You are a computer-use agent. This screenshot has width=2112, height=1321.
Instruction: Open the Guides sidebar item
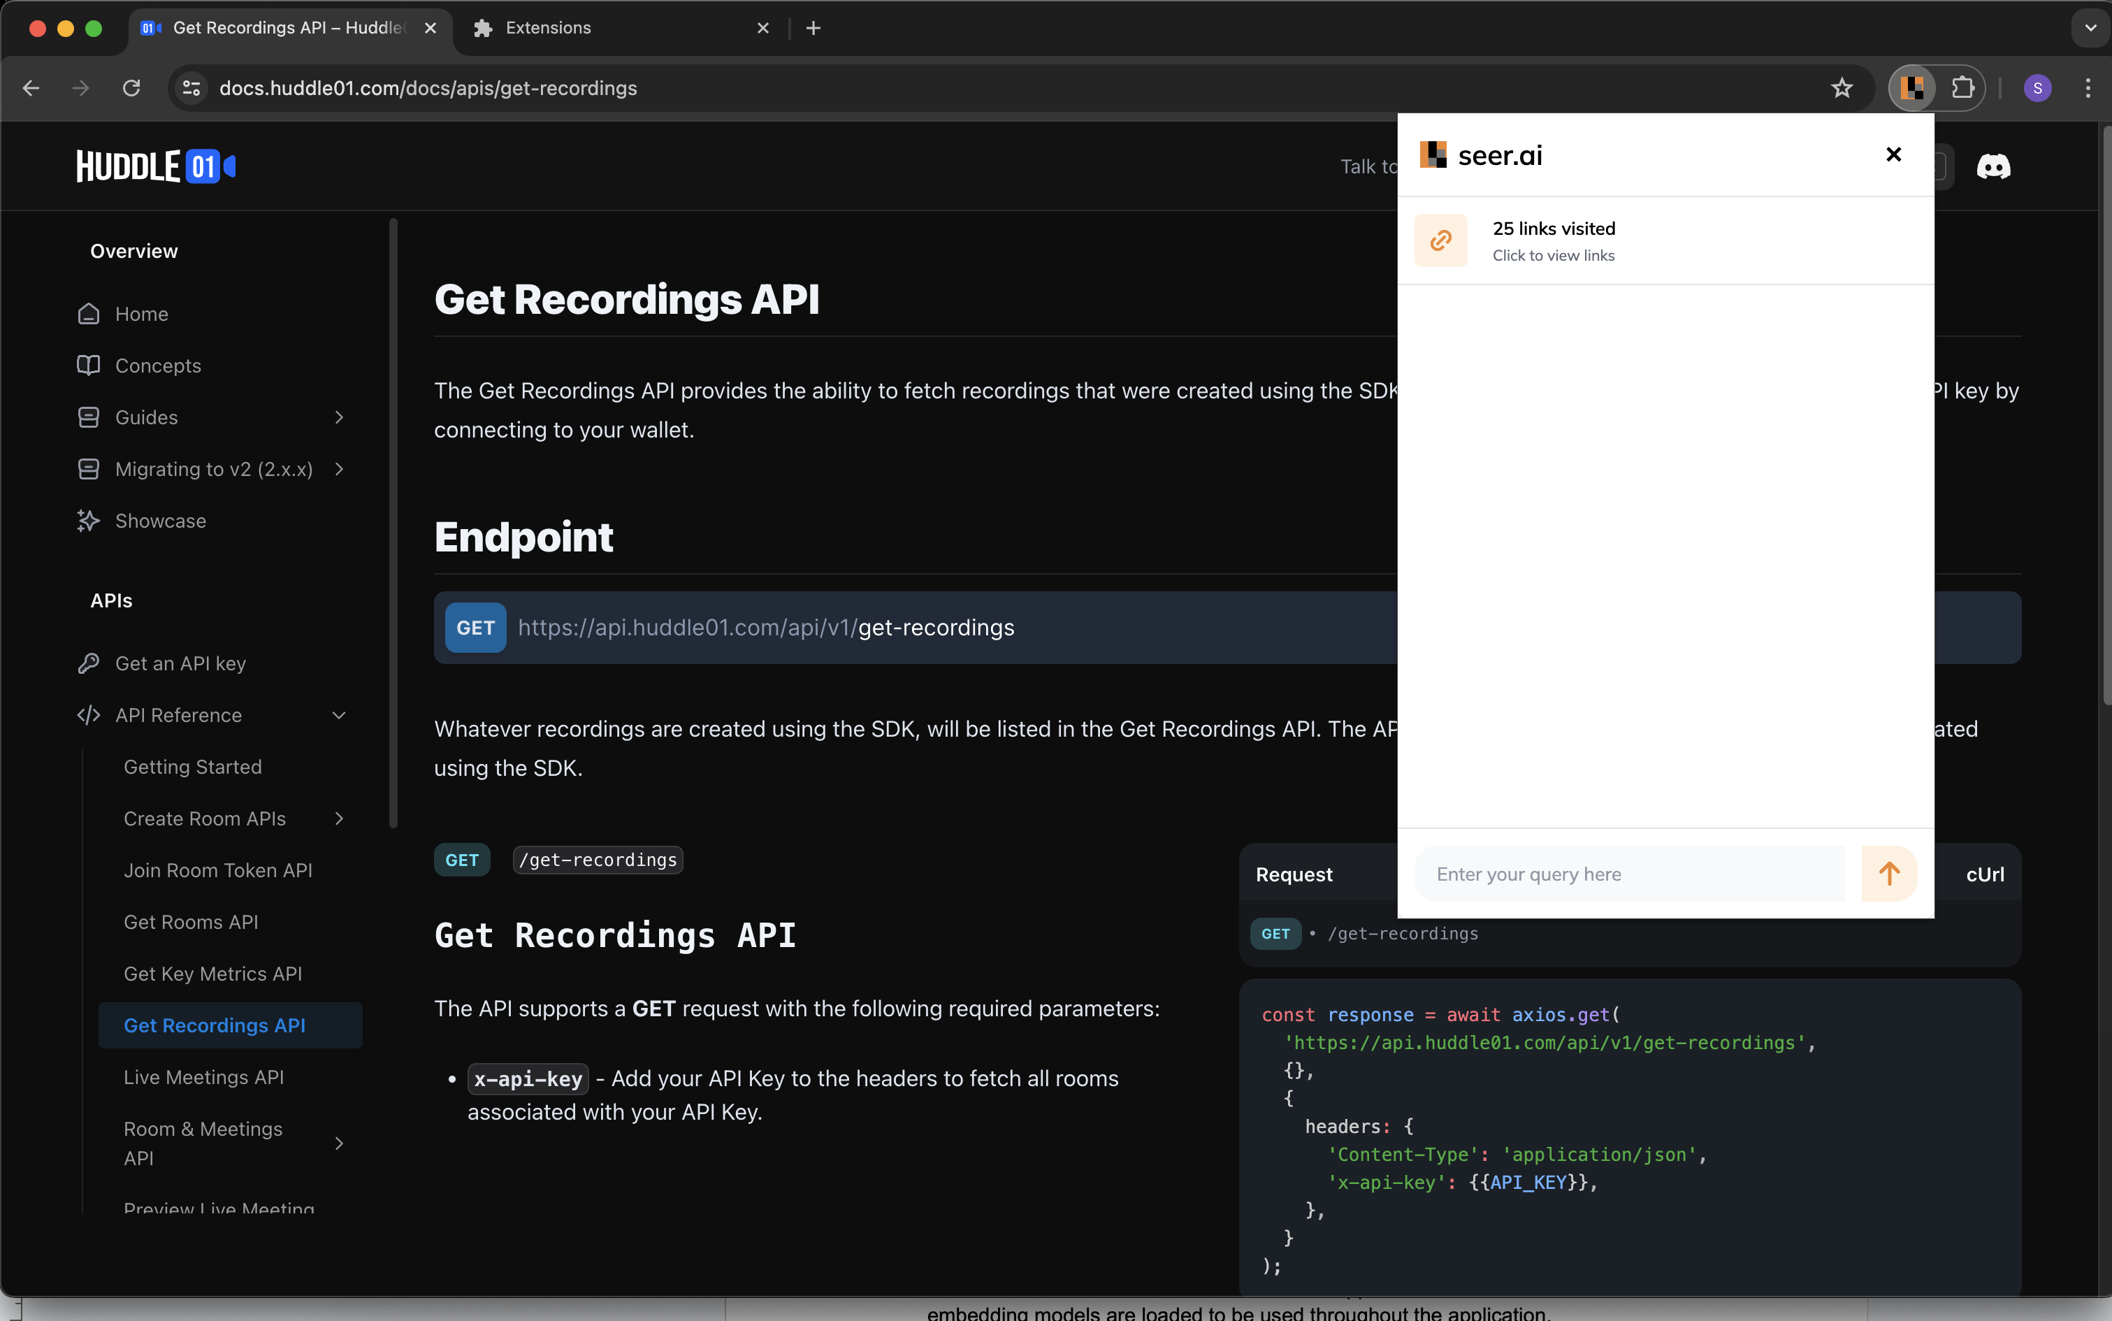click(x=147, y=418)
